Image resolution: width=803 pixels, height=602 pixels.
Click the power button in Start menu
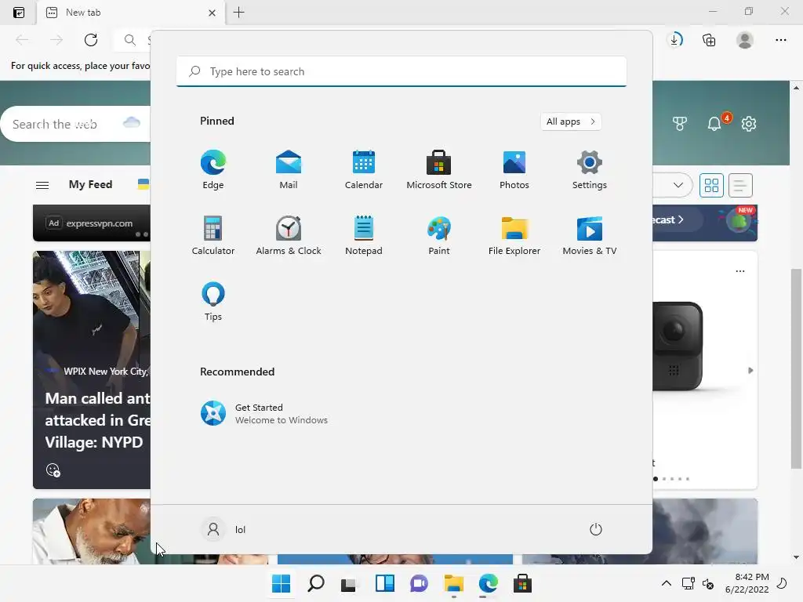point(596,529)
